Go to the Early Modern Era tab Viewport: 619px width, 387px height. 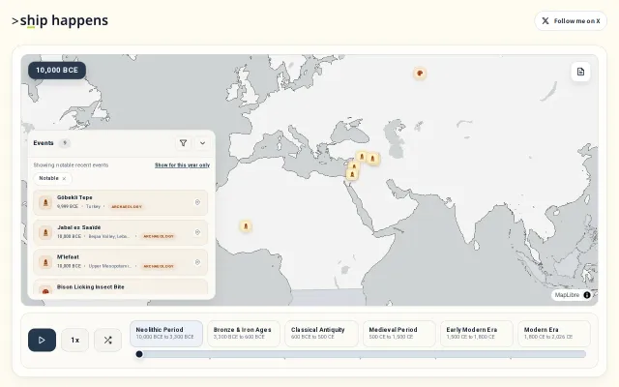[477, 334]
